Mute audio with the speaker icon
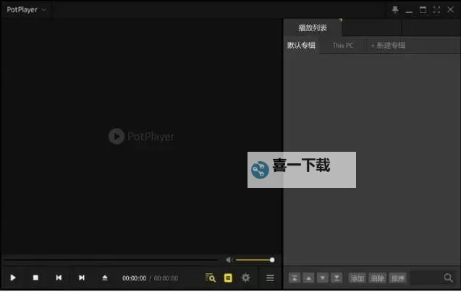The width and height of the screenshot is (461, 292). click(x=229, y=259)
